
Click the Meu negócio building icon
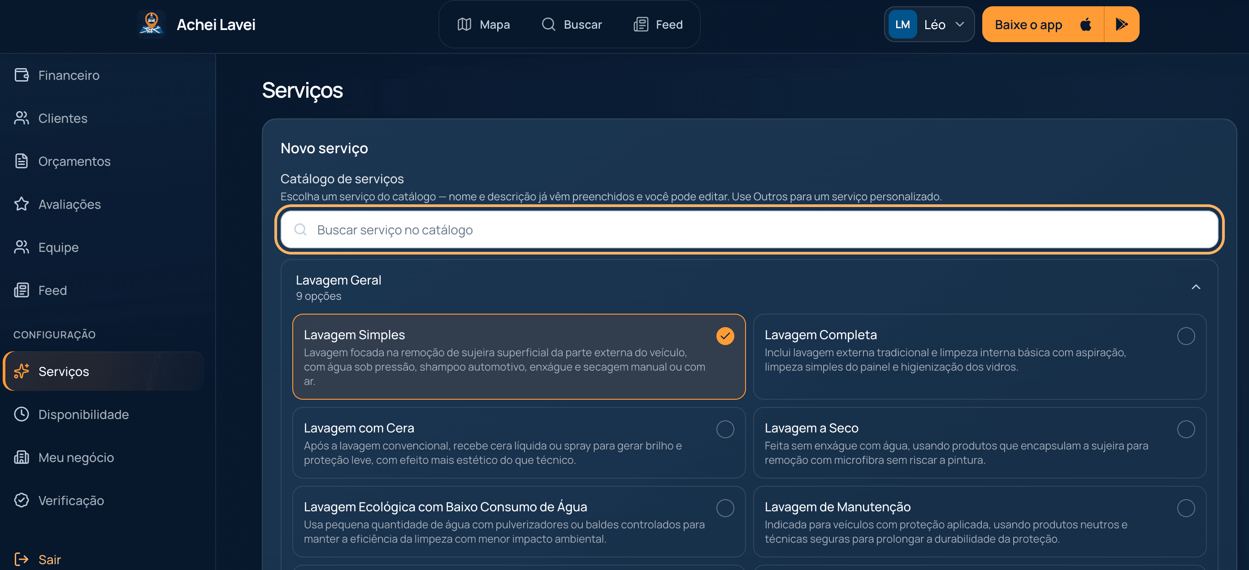(x=22, y=457)
